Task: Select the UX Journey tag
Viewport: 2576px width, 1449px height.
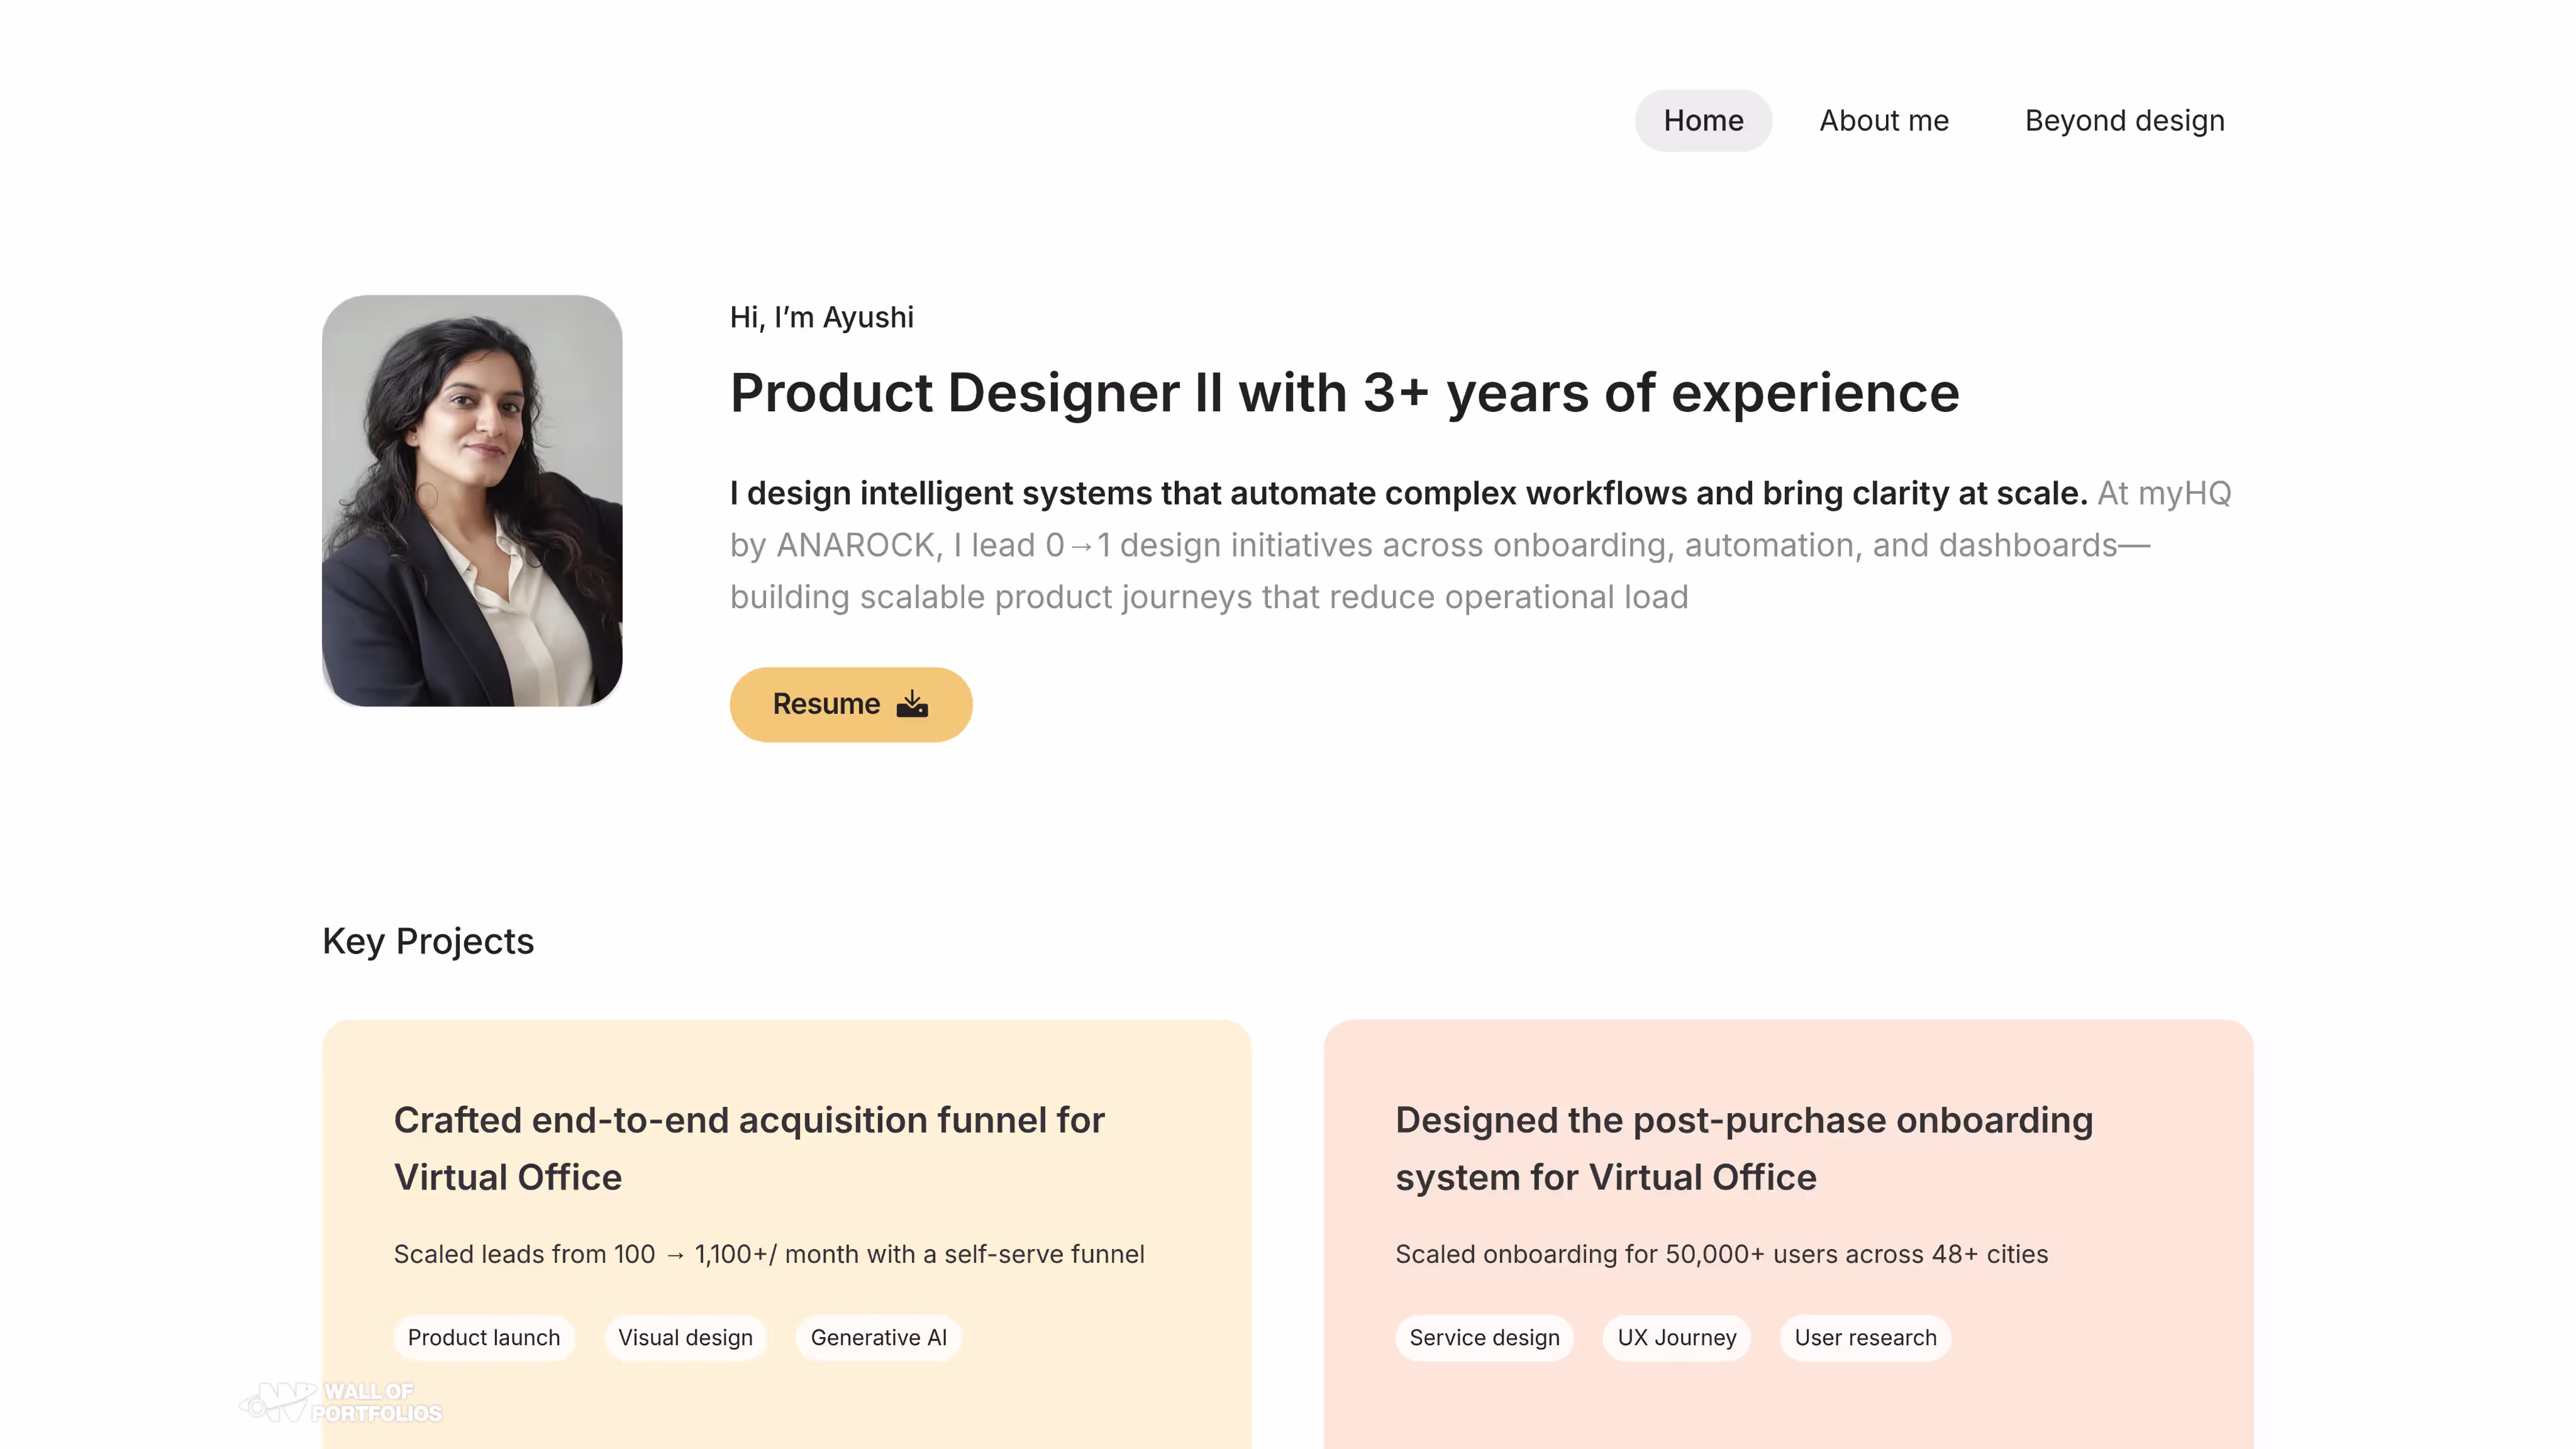Action: pos(1676,1337)
